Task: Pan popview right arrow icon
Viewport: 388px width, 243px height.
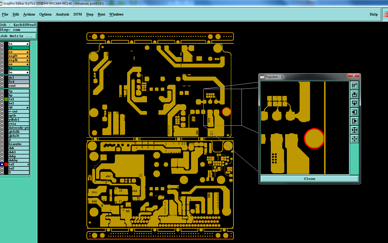Action: [354, 121]
